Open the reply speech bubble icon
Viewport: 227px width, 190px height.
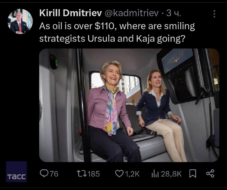pyautogui.click(x=44, y=174)
